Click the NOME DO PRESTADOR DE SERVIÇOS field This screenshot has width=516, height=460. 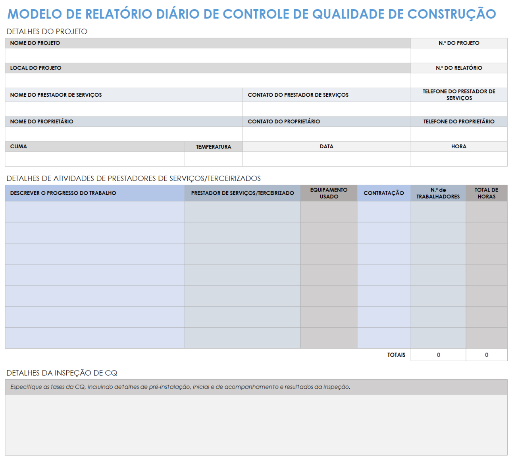click(123, 109)
